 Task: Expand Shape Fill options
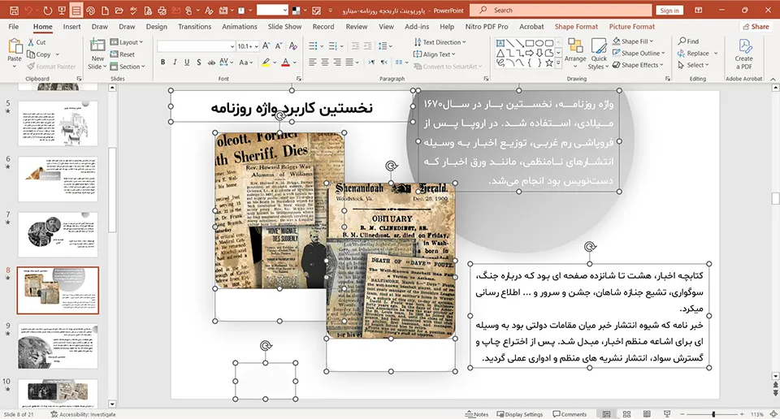coord(633,41)
